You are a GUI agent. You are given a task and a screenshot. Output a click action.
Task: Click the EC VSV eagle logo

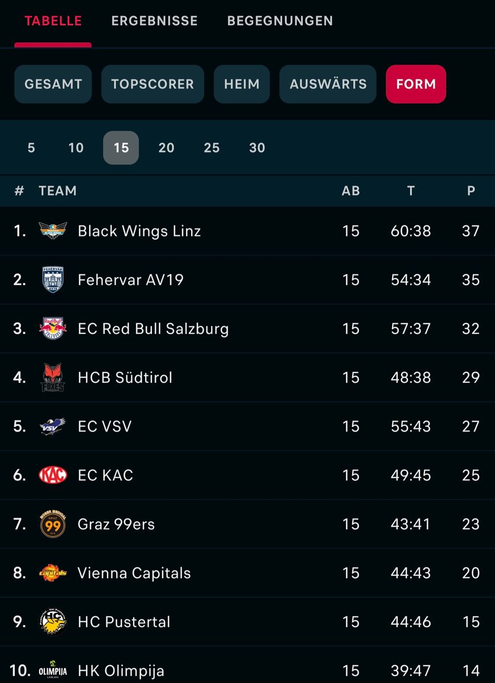tap(53, 426)
